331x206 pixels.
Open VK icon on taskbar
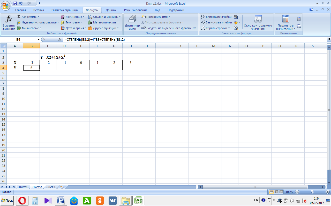click(112, 200)
